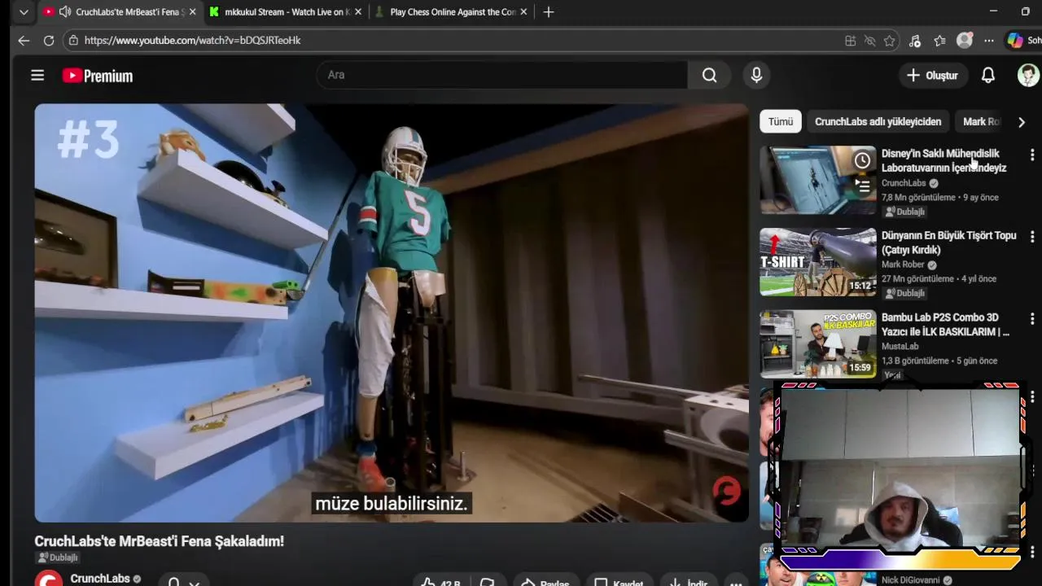Viewport: 1042px width, 586px height.
Task: Open the browser media control icon
Action: coord(915,41)
